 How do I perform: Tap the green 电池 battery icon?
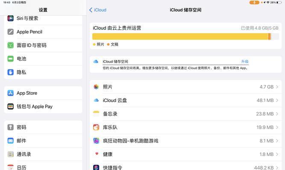click(10, 59)
